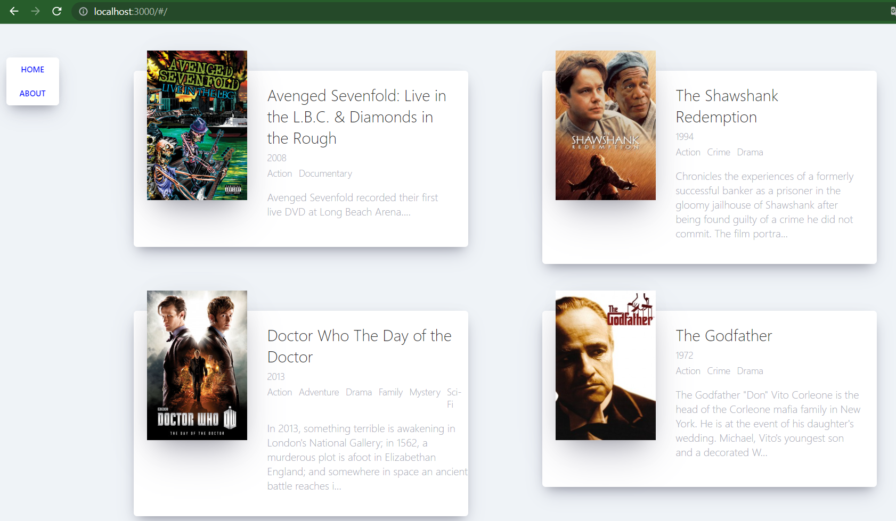Open the HOME navigation link

(32, 70)
